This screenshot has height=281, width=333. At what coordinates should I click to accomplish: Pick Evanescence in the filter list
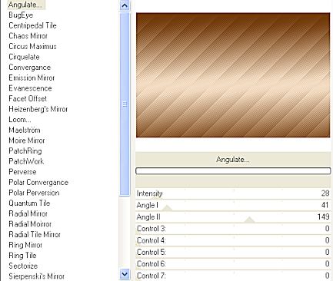(30, 88)
